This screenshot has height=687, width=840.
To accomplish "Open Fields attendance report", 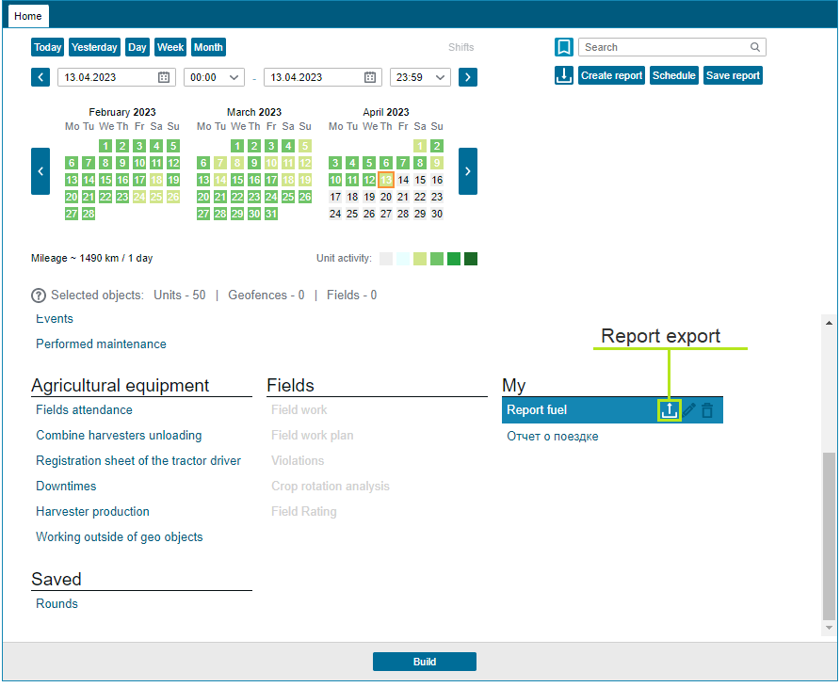I will coord(84,410).
